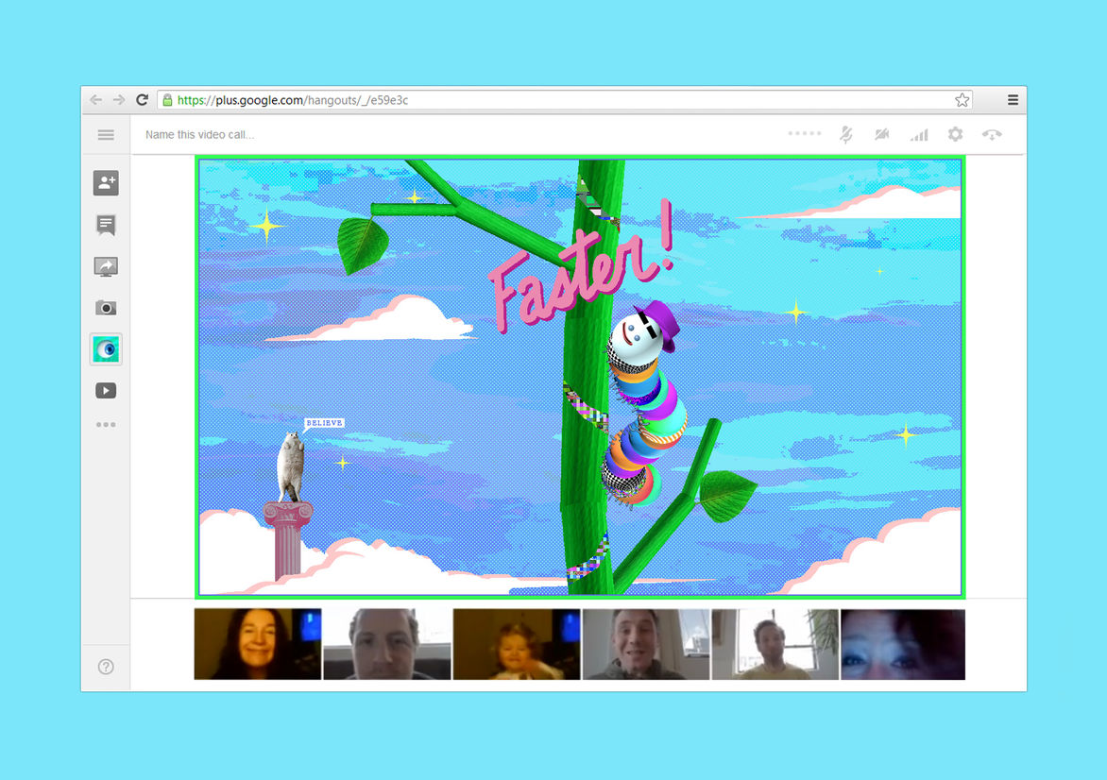Open the YouTube play icon app
1107x780 pixels.
click(106, 390)
